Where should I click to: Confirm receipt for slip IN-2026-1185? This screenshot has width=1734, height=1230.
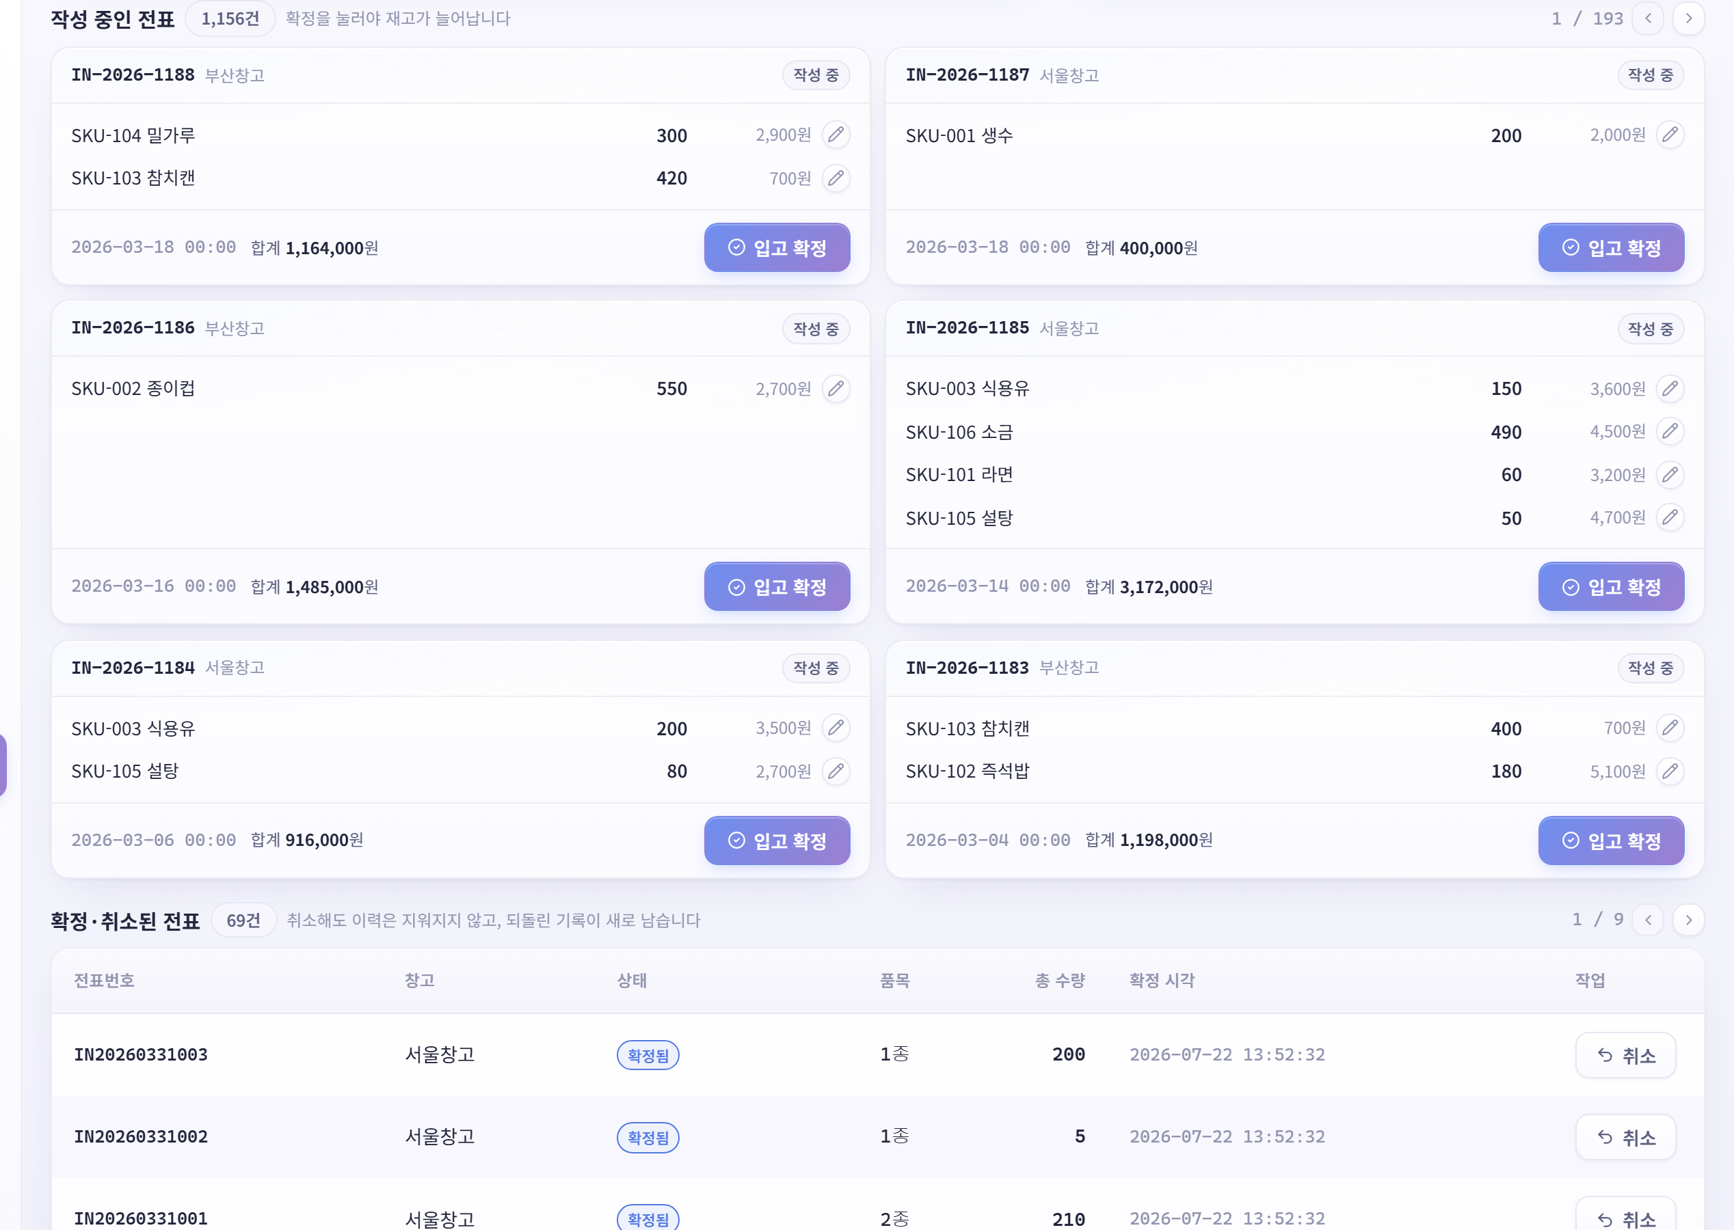(x=1611, y=586)
